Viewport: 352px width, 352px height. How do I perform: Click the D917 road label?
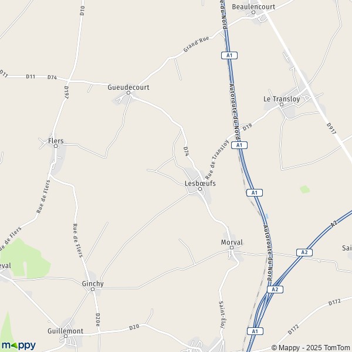331,128
